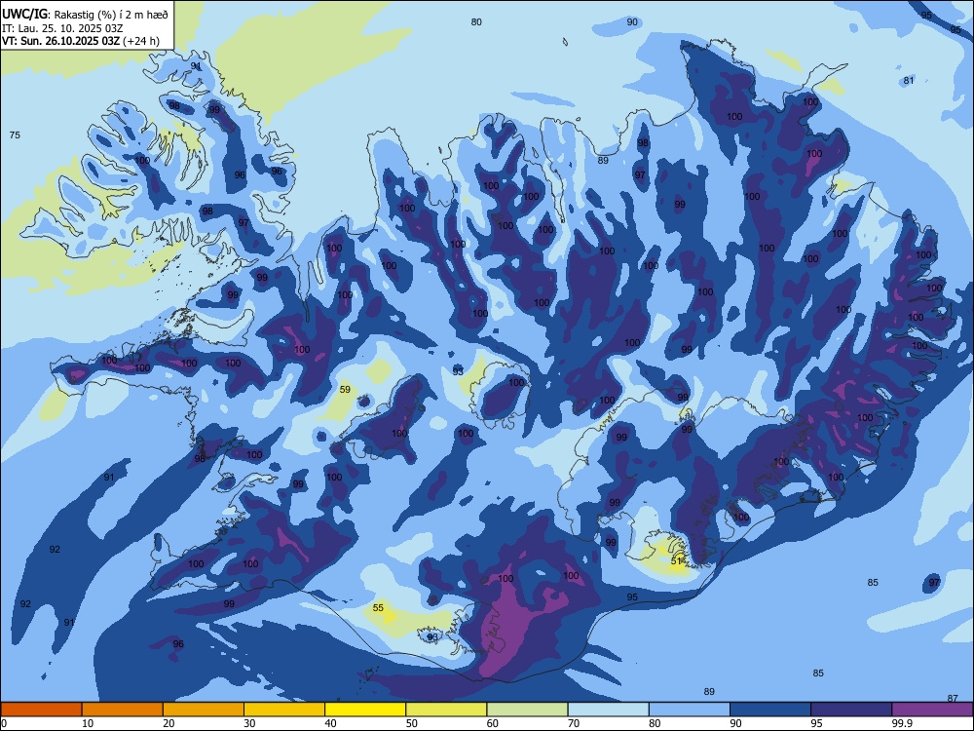The height and width of the screenshot is (731, 974).
Task: Click the "VT: Sun. 26.10.2025 03Z (+24 h)" line
Action: pyautogui.click(x=81, y=41)
